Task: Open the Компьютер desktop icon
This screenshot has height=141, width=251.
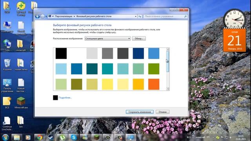Action: 7,27
